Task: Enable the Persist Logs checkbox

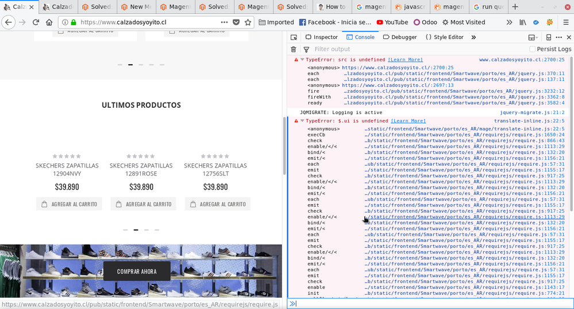Action: 532,49
